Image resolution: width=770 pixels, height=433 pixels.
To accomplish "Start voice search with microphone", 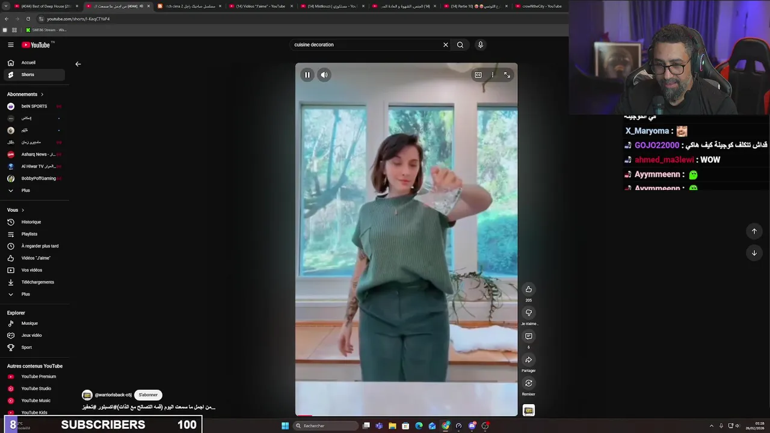I will [480, 45].
